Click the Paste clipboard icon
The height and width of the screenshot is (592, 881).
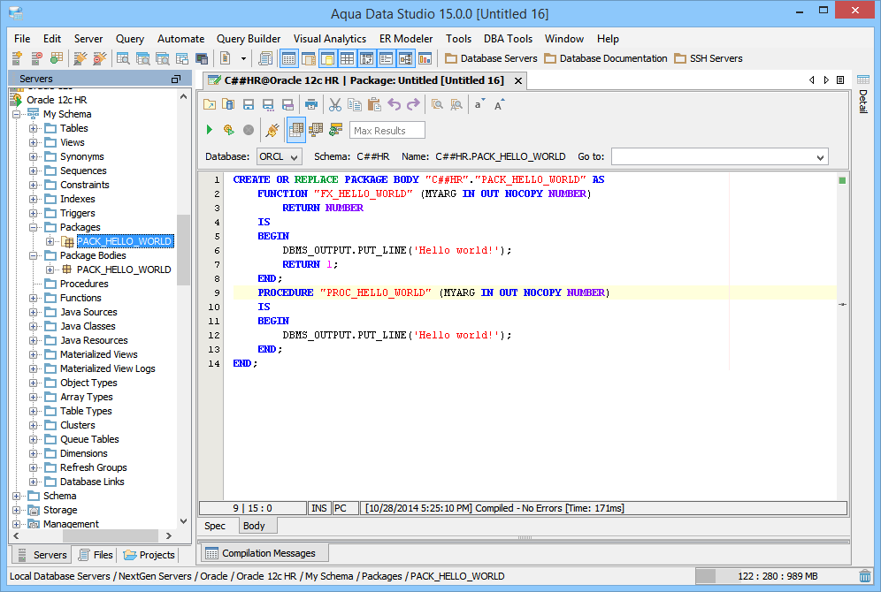coord(374,104)
